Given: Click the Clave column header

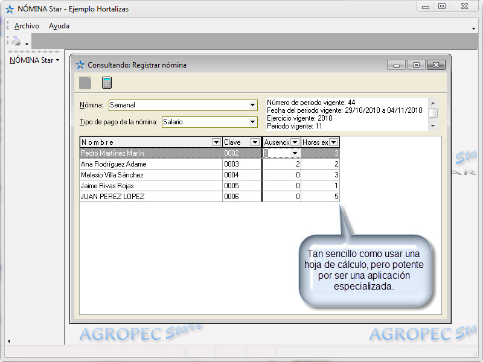Looking at the screenshot, I should click(242, 142).
